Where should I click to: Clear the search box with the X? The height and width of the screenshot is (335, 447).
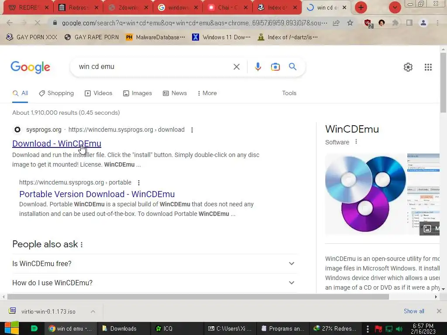coord(236,67)
